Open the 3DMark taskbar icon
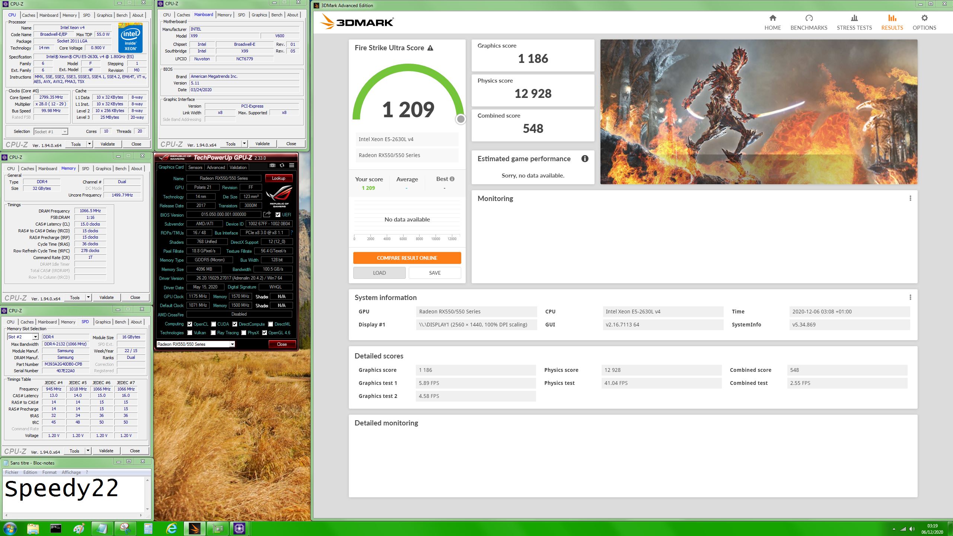This screenshot has width=953, height=536. (194, 529)
